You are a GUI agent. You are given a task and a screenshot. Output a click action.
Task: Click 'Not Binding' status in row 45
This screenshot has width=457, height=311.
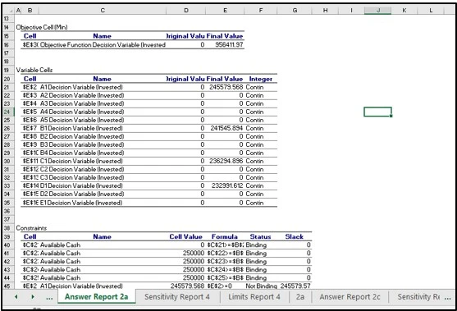tap(261, 286)
